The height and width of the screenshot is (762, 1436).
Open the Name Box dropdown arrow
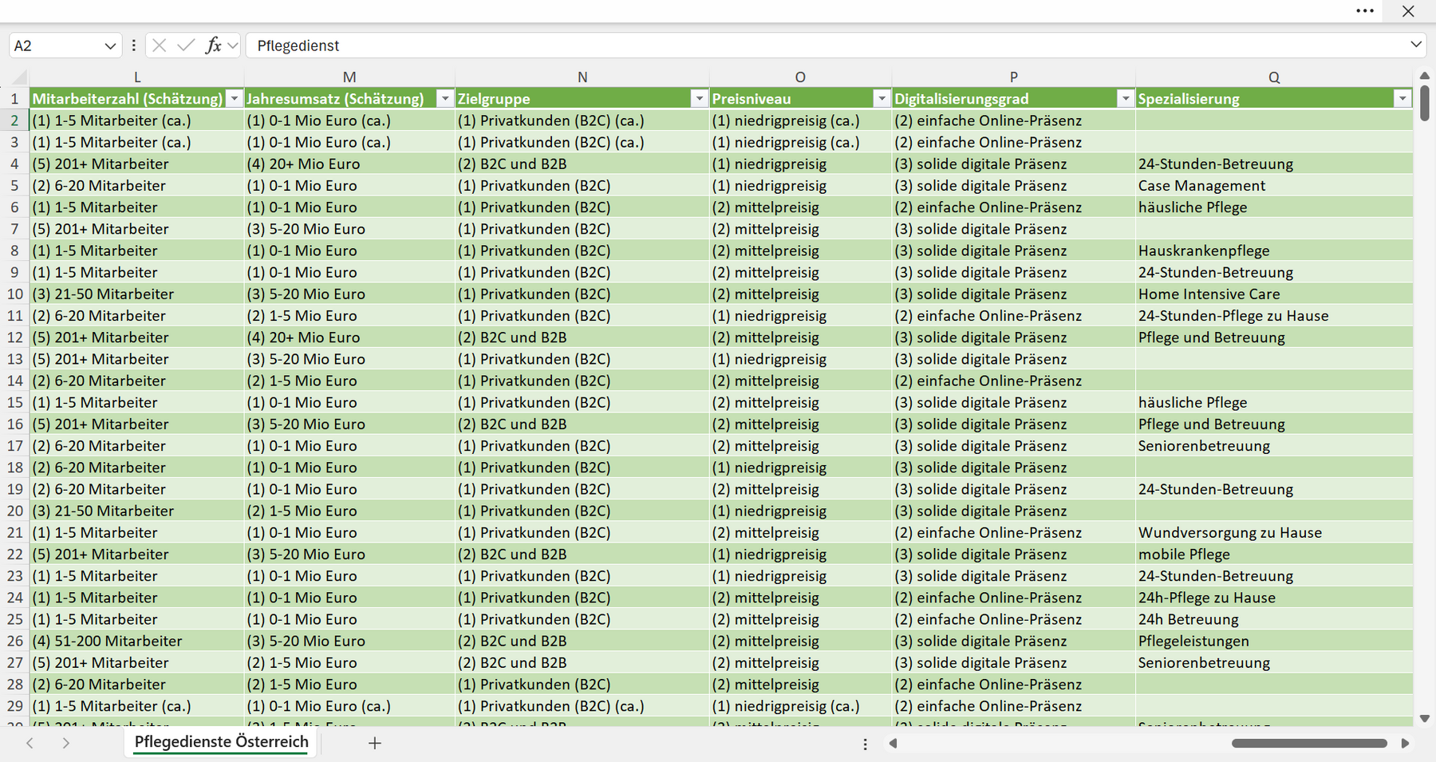tap(110, 46)
